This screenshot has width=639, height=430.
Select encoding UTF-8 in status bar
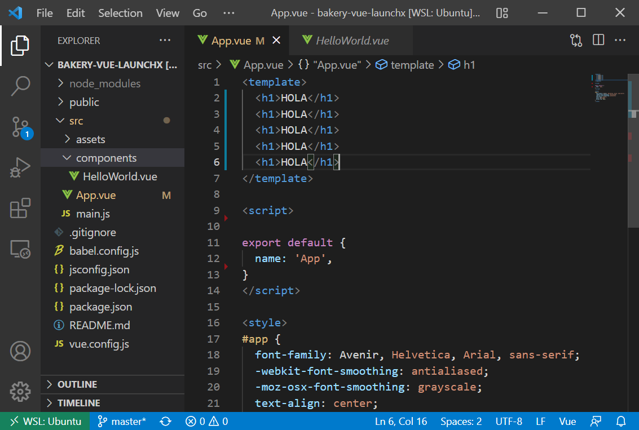[x=509, y=421]
